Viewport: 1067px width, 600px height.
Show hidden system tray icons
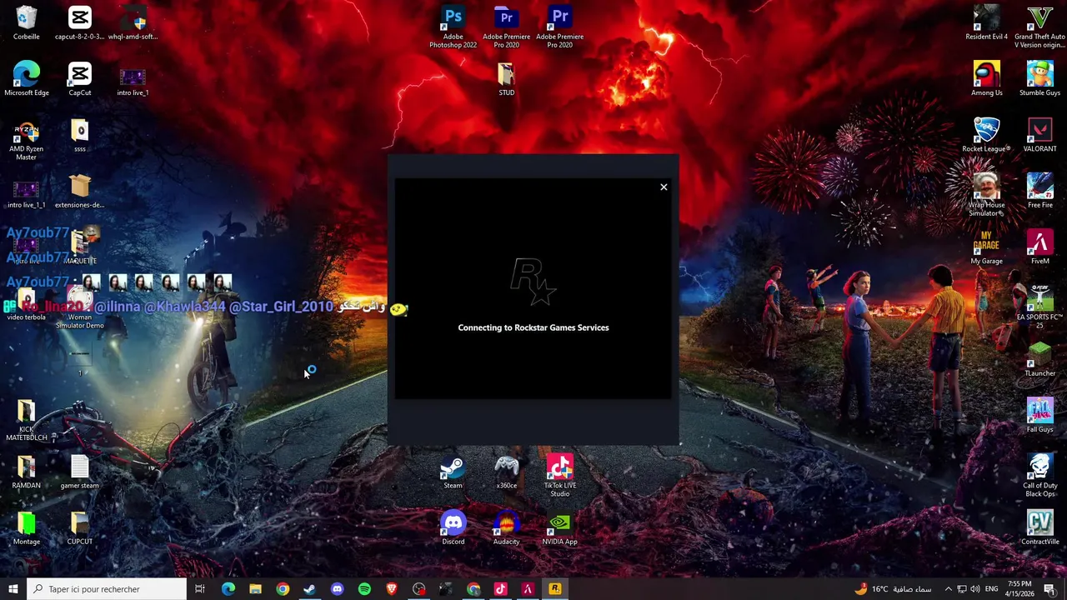(948, 589)
